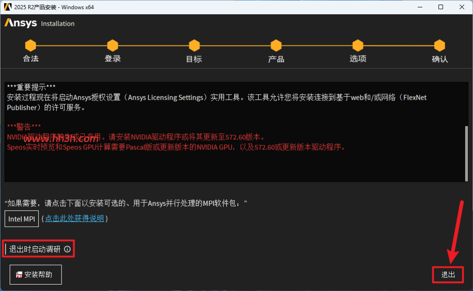
Task: Click the 合法 step hexagon
Action: tap(30, 46)
